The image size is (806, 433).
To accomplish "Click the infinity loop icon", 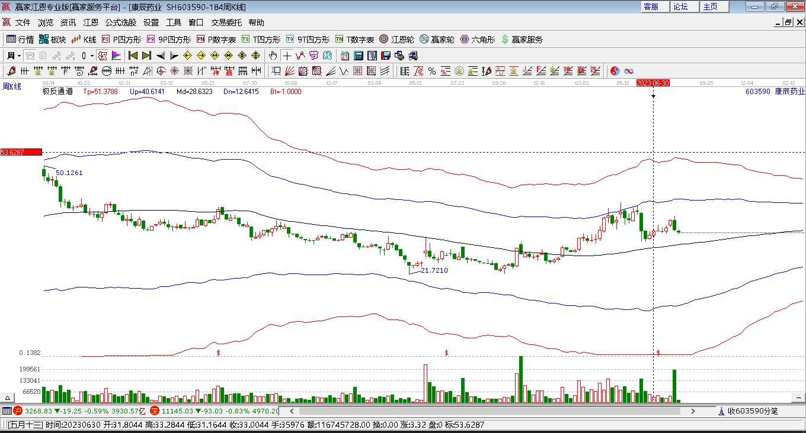I will 629,71.
